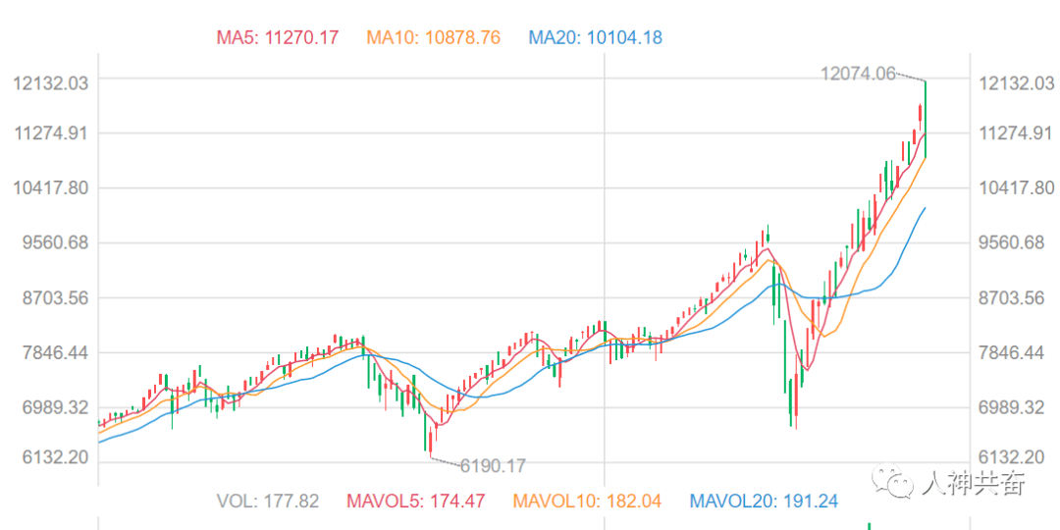The image size is (1060, 530).
Task: Select the 12074.06 high price label
Action: (857, 73)
